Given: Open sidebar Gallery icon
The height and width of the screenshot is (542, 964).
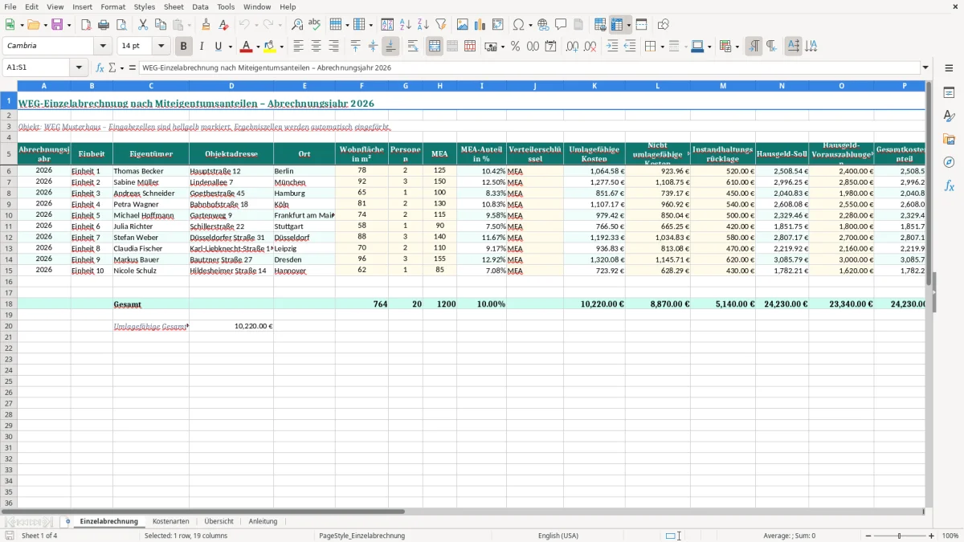Looking at the screenshot, I should point(949,139).
